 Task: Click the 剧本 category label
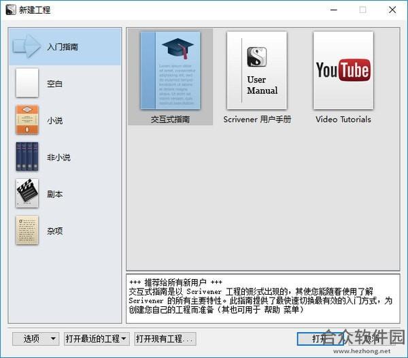(54, 194)
